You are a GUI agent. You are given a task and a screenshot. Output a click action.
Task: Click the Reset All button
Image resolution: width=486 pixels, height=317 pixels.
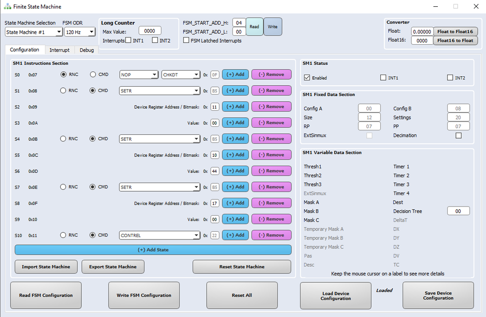coord(242,295)
